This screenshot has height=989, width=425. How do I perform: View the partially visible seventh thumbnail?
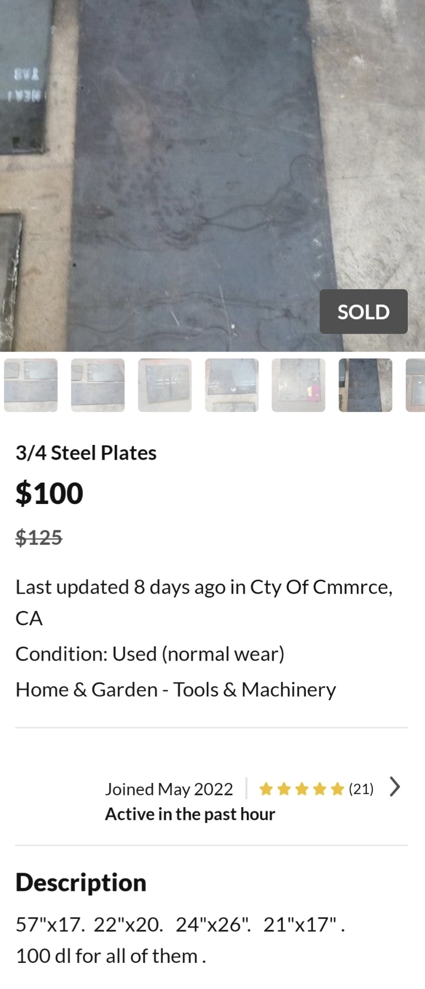click(x=415, y=385)
